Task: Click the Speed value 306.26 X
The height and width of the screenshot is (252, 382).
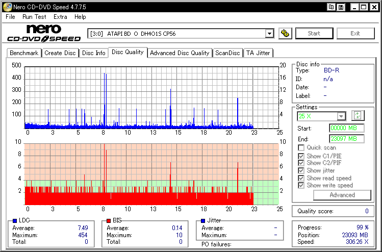Action: (357, 242)
